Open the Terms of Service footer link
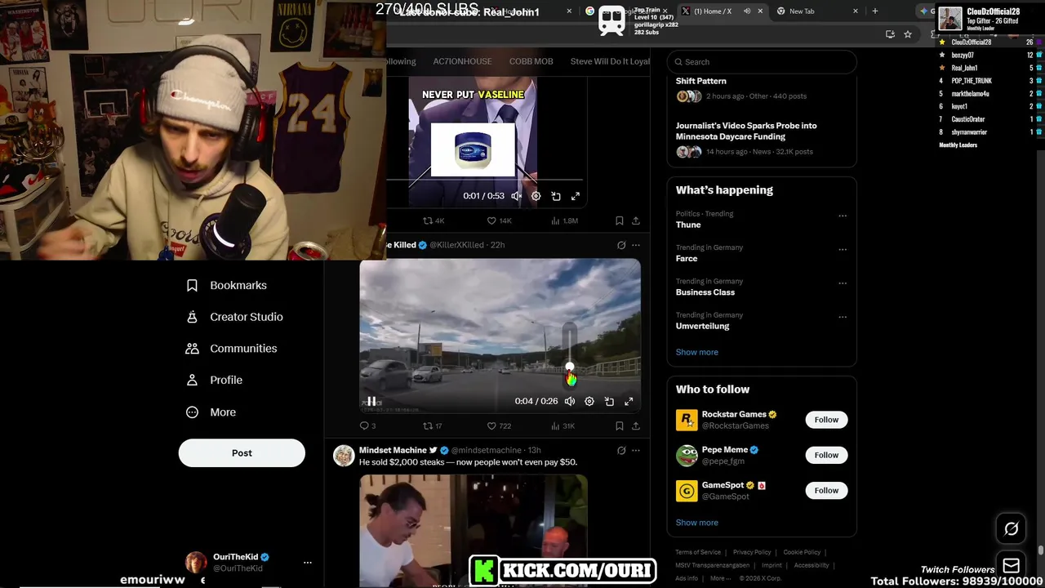The height and width of the screenshot is (588, 1045). [x=698, y=552]
